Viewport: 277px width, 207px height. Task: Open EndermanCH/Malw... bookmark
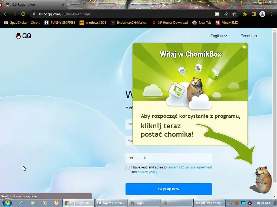[x=129, y=23]
